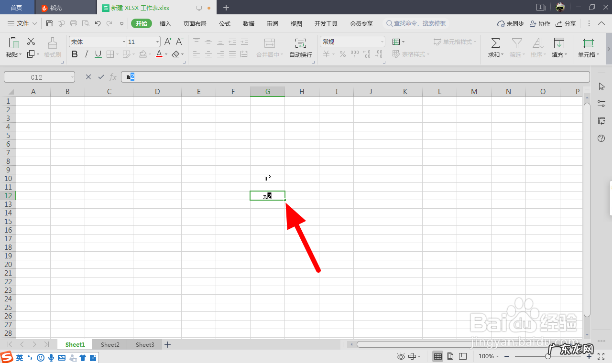Screen dimensions: 612x363
Task: Select the format painter (格式刷) tool
Action: 52,48
